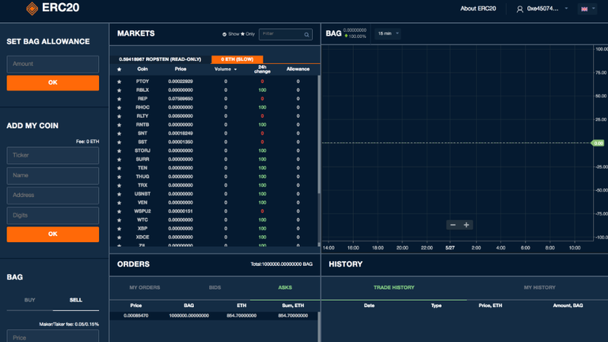Click the star column header in Markets

pyautogui.click(x=119, y=70)
